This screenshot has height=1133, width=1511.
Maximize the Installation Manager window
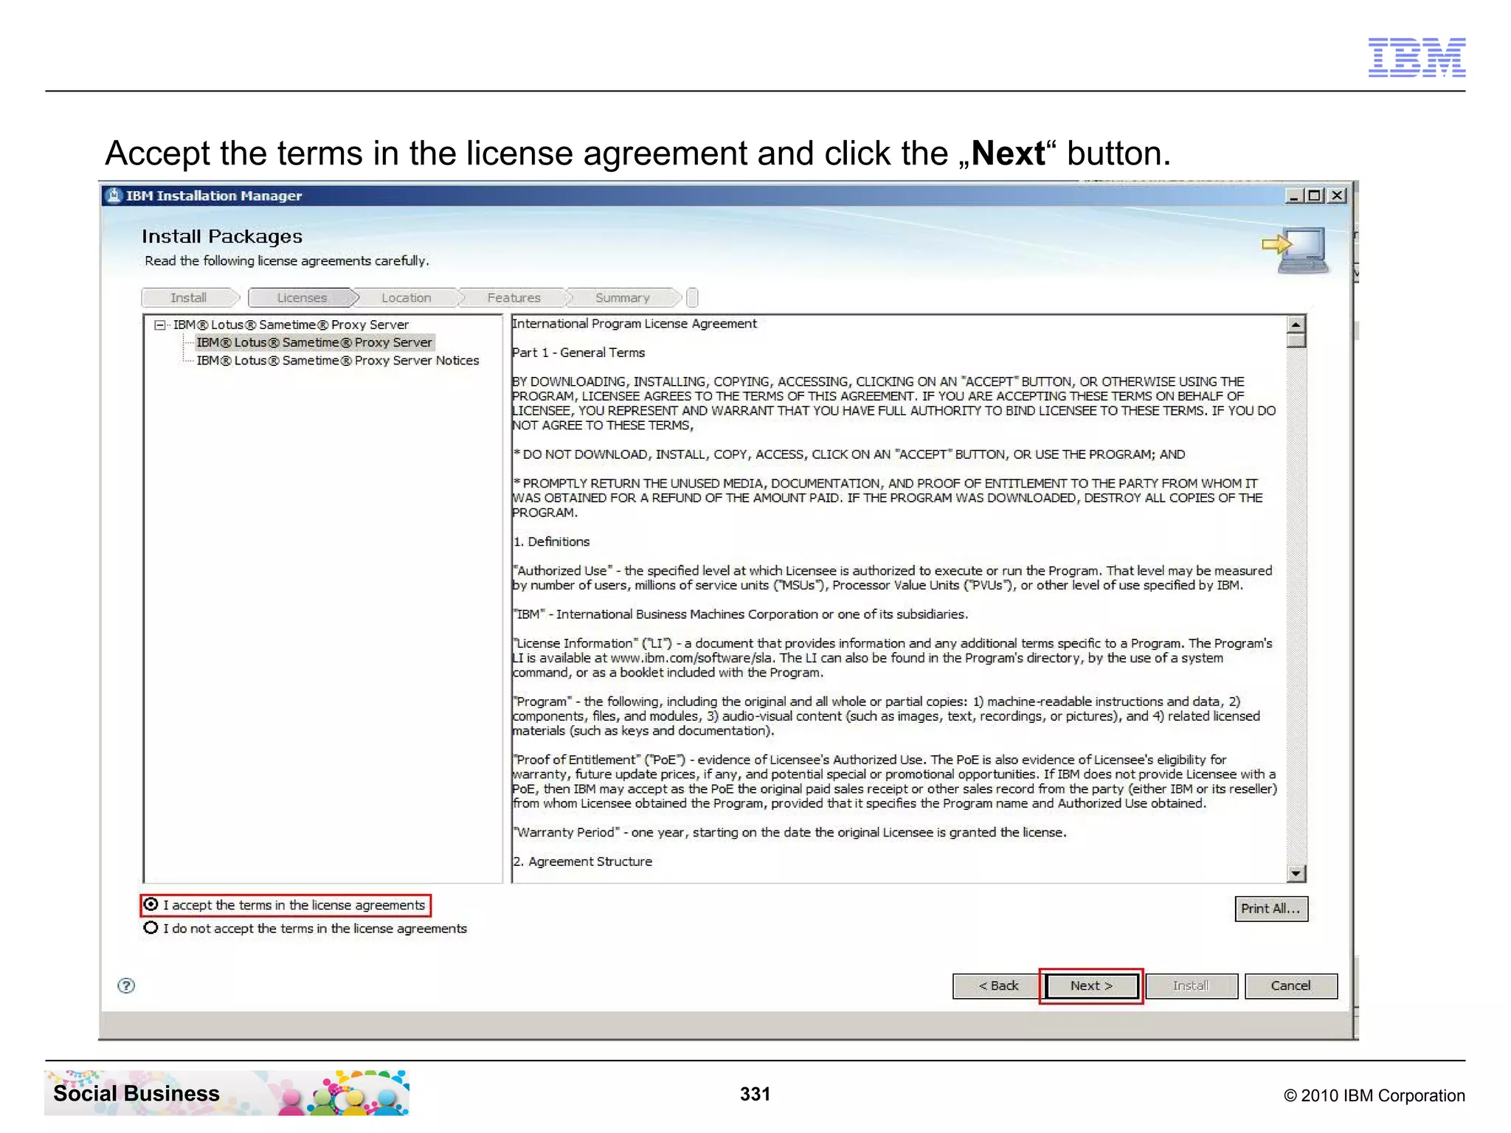tap(1314, 195)
